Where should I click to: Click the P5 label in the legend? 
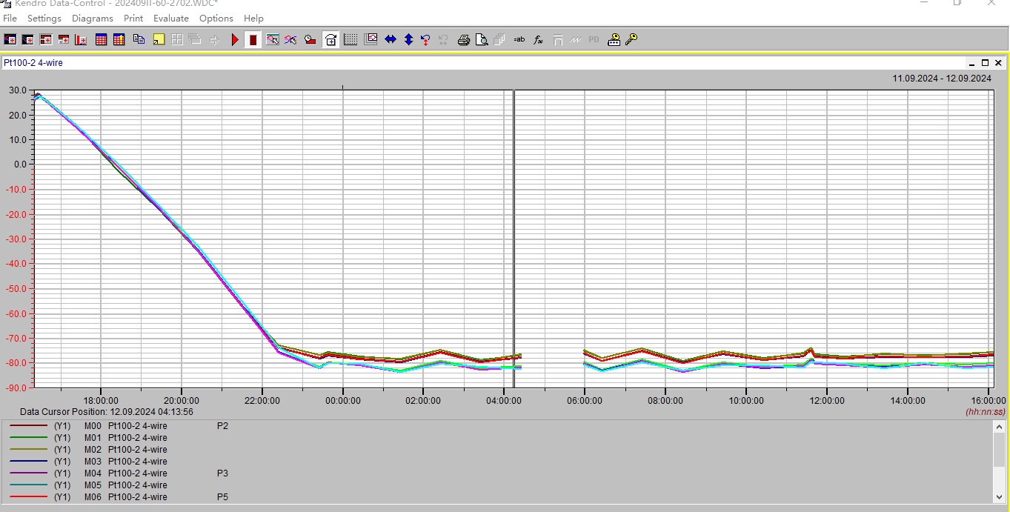coord(222,497)
